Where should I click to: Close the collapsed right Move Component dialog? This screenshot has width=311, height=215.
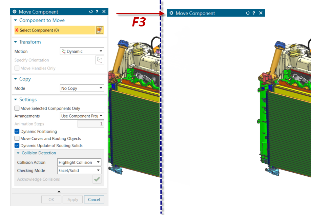coord(261,13)
